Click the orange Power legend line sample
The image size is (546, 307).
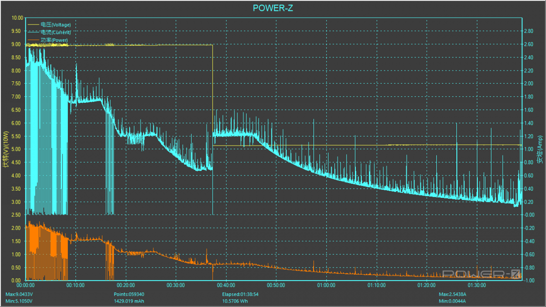point(34,40)
